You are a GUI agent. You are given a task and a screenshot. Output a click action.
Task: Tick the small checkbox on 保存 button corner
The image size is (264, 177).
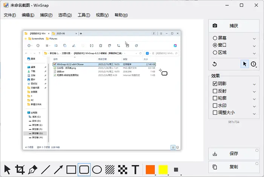pyautogui.click(x=257, y=150)
